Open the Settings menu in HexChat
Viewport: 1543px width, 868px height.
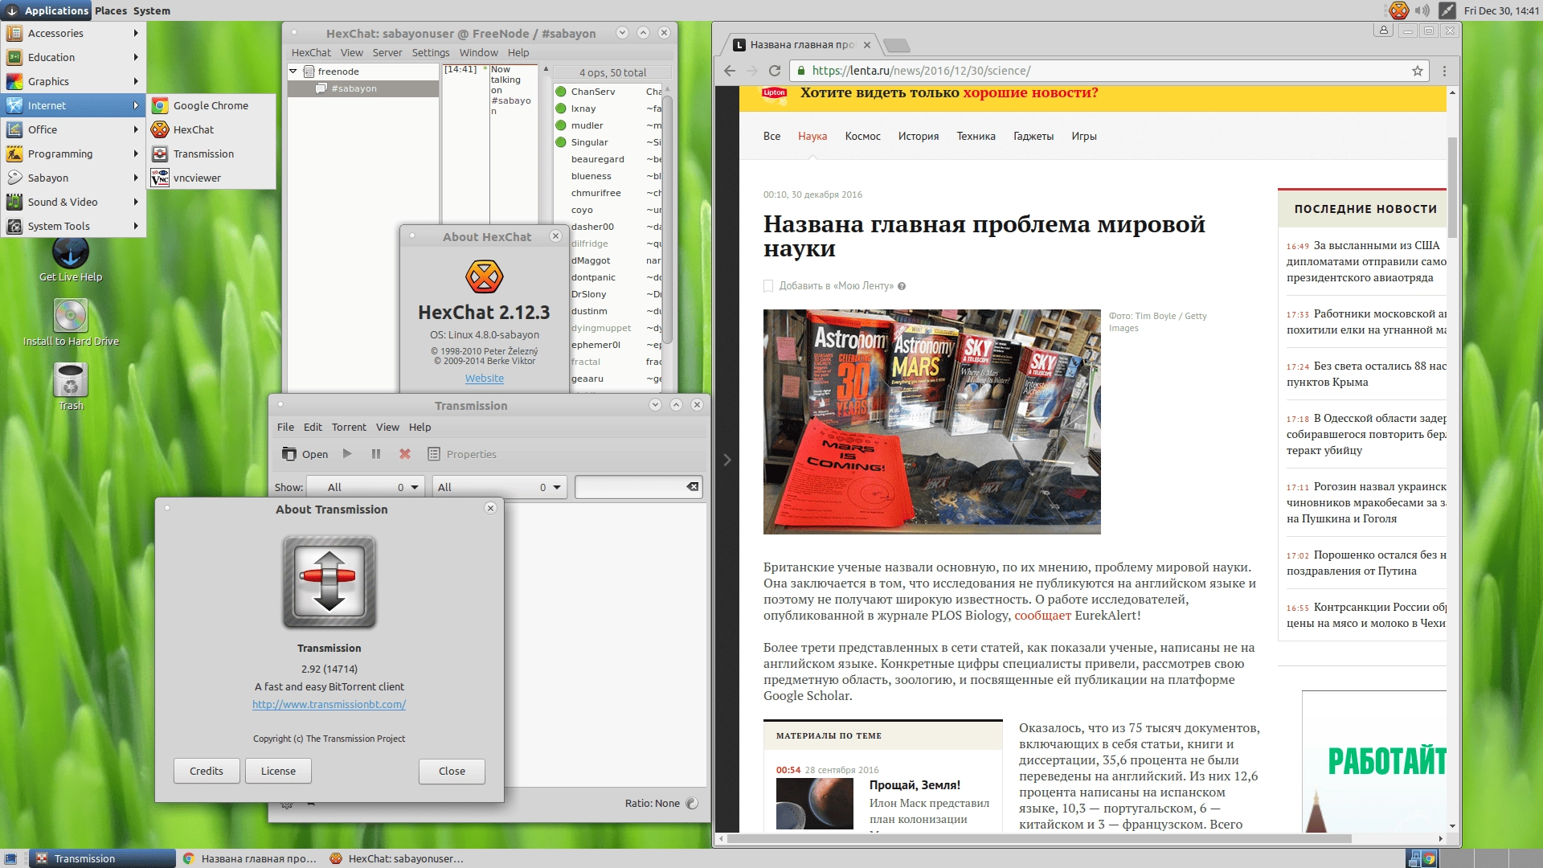pos(431,52)
